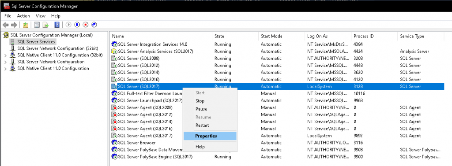Image resolution: width=452 pixels, height=166 pixels.
Task: Select SQL Server Configuration Manager (Local) root
Action: (x=51, y=35)
